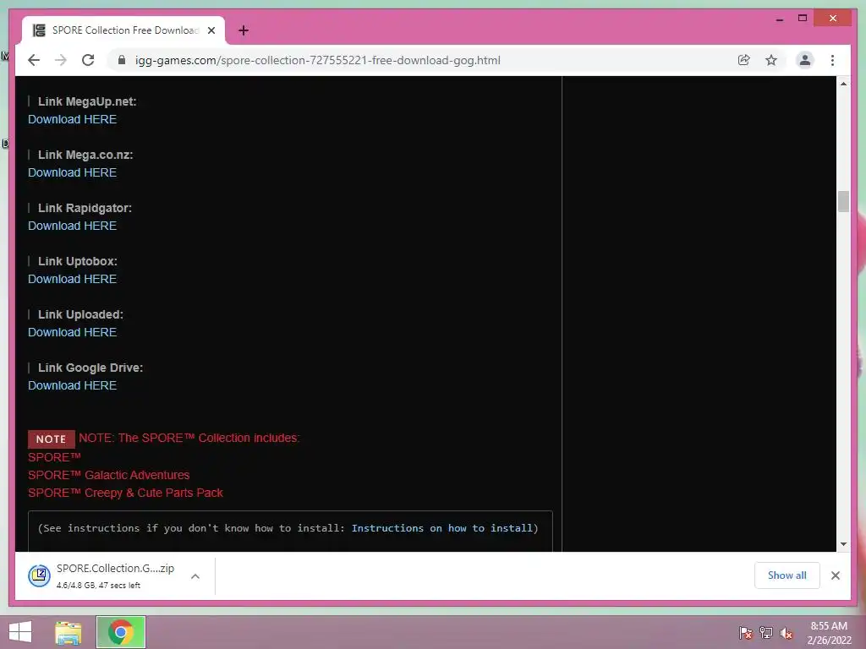Click the page scroll up arrow
866x649 pixels.
pos(843,84)
